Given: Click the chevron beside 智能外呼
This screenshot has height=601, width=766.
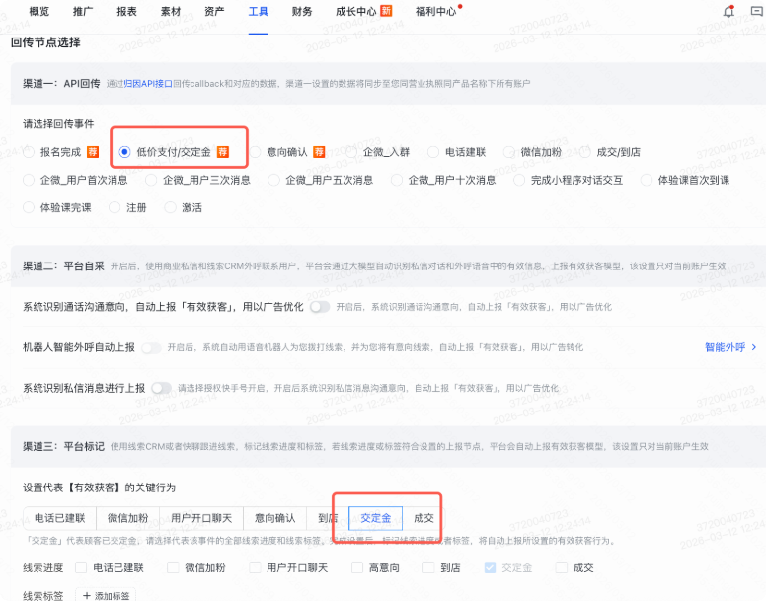Looking at the screenshot, I should coord(754,347).
